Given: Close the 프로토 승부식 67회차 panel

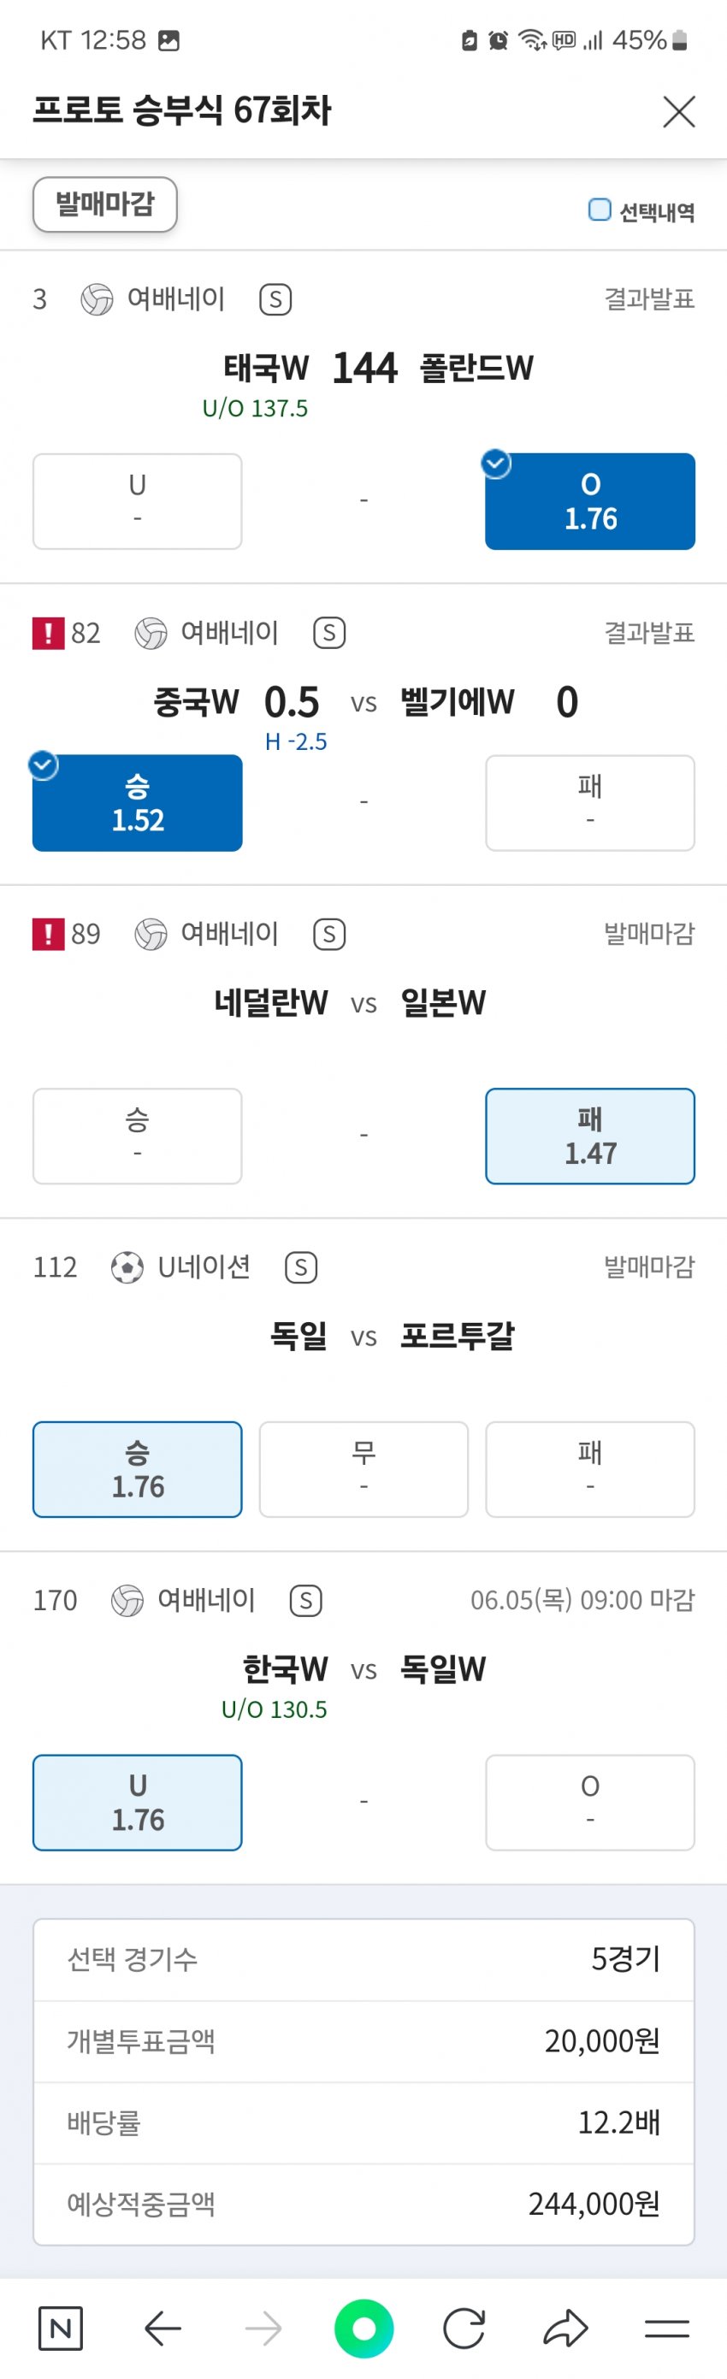Looking at the screenshot, I should pyautogui.click(x=679, y=112).
